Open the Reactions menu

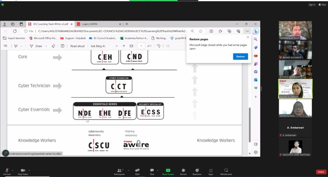coord(197,172)
